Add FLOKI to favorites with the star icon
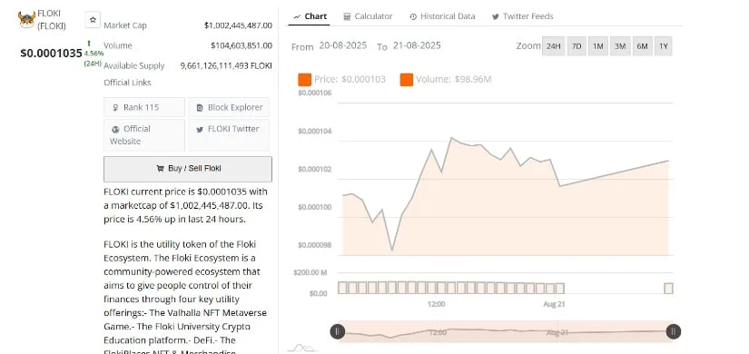Viewport: 749px width, 354px height. click(x=93, y=20)
